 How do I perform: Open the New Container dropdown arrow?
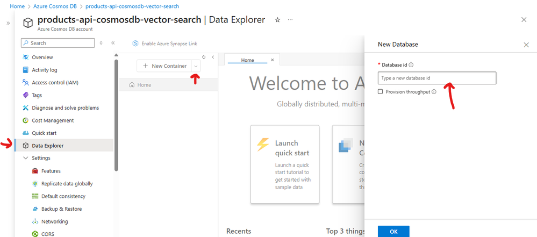click(x=196, y=66)
